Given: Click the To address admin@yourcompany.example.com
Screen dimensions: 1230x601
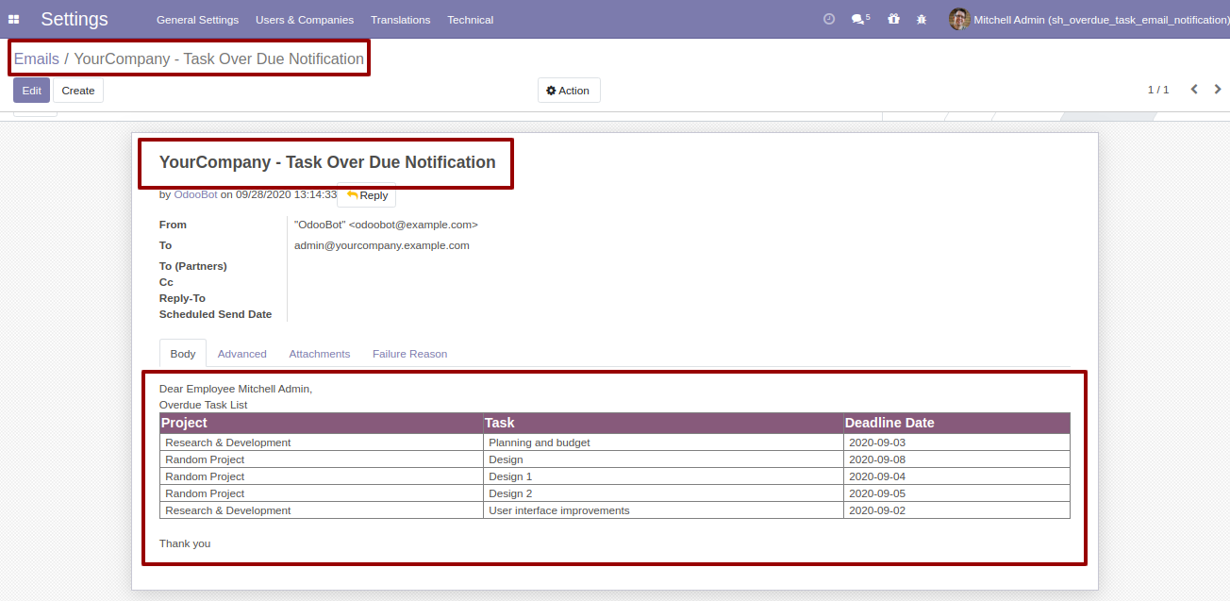Looking at the screenshot, I should pos(382,245).
